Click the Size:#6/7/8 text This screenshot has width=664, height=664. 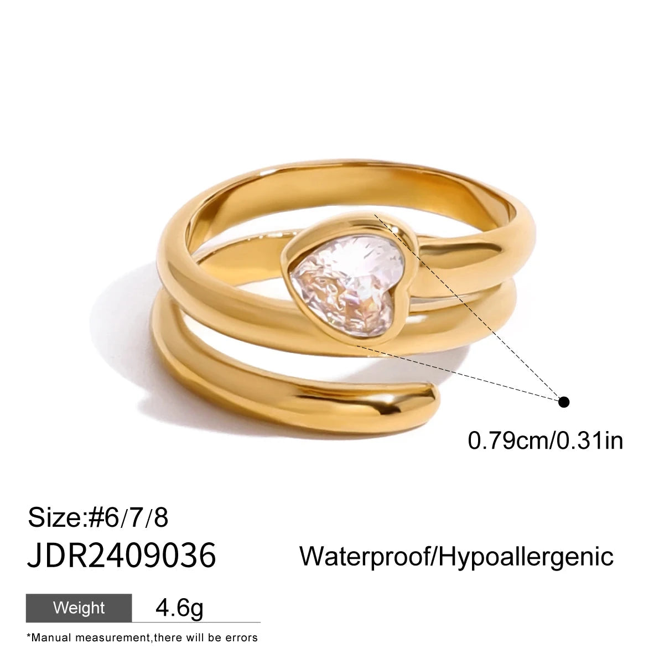[x=97, y=518]
